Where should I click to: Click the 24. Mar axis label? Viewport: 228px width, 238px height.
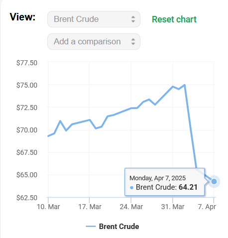click(x=131, y=207)
